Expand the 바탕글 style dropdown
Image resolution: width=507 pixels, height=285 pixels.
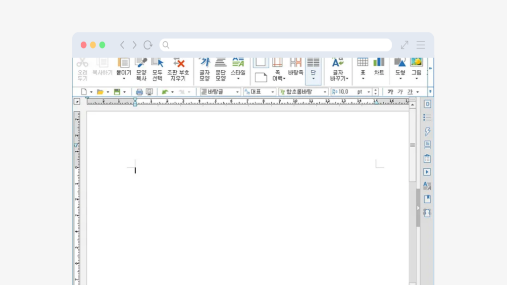[x=238, y=92]
